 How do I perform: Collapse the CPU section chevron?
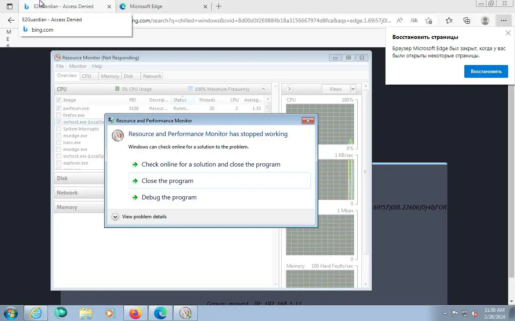pos(263,89)
